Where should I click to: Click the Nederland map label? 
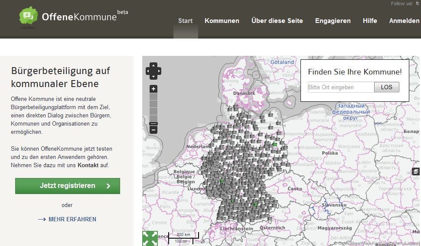[198, 146]
